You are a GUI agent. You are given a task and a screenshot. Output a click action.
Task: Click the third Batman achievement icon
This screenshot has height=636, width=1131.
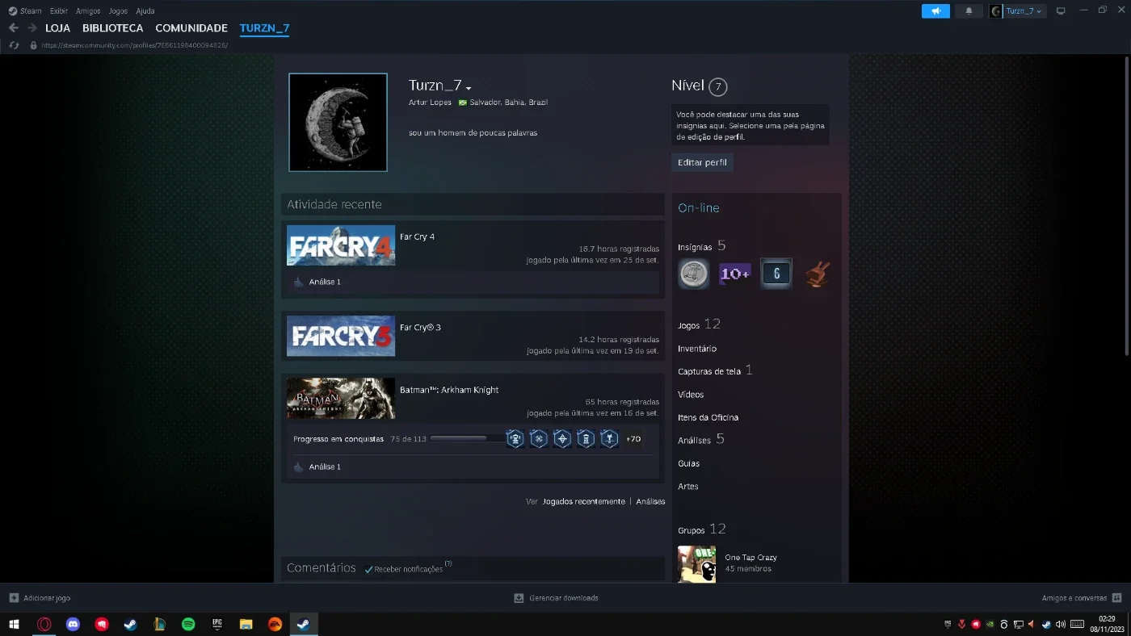pyautogui.click(x=562, y=439)
